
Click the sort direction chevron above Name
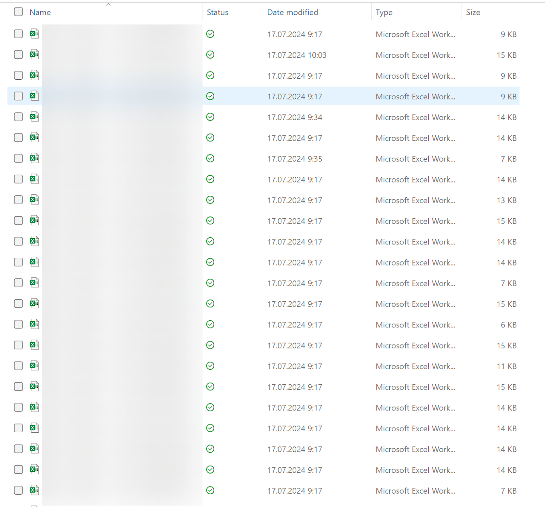pyautogui.click(x=108, y=4)
